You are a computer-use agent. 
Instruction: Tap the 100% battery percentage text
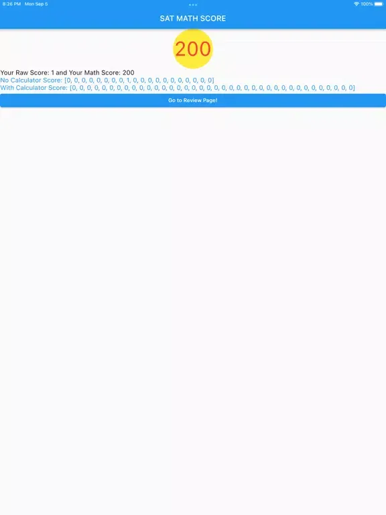367,4
